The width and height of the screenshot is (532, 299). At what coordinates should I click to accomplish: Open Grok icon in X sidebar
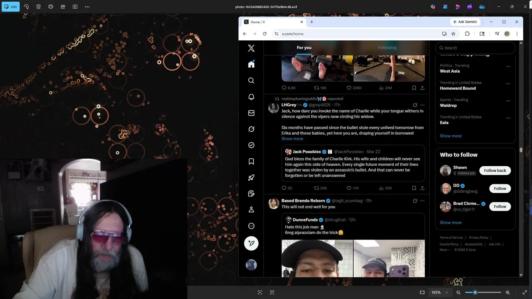tap(251, 129)
